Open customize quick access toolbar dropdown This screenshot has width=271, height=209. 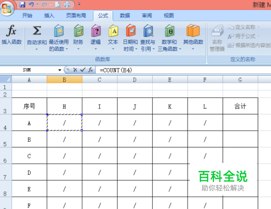[79, 4]
